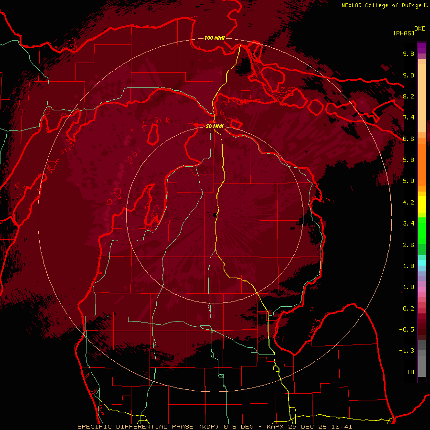This screenshot has width=430, height=430.
Task: Select the 4.2 scale value
Action: coord(408,203)
